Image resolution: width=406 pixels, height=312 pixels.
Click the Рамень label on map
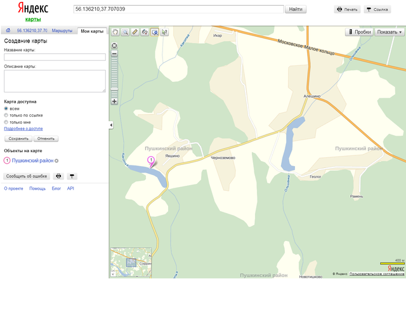coord(357,196)
